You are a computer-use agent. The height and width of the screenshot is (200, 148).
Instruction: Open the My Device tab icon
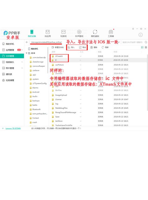(32, 32)
